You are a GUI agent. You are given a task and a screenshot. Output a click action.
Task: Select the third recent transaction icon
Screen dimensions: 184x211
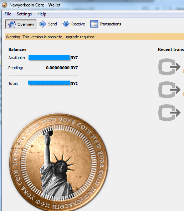pyautogui.click(x=169, y=112)
